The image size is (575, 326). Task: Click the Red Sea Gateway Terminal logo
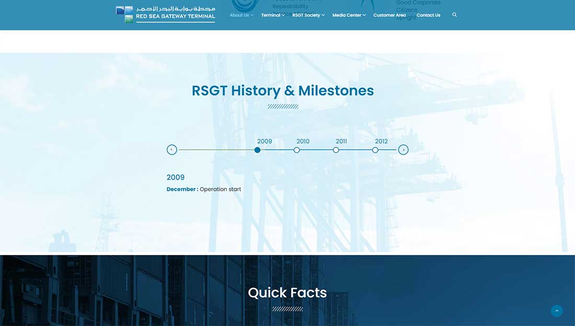tap(165, 14)
